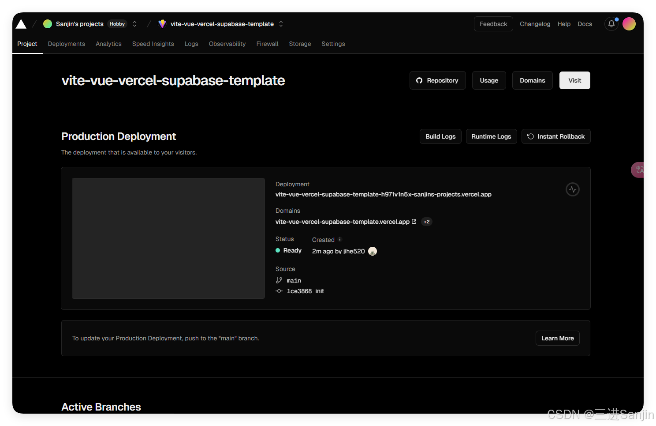
Task: Click the info icon next to Created
Action: (x=340, y=239)
